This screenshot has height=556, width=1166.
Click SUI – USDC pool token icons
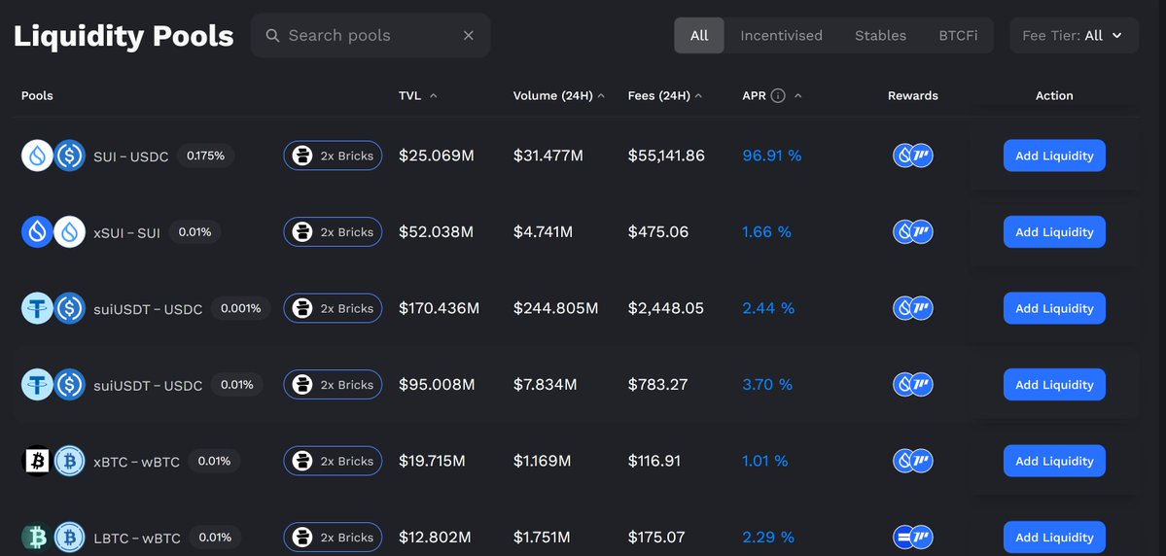click(53, 156)
